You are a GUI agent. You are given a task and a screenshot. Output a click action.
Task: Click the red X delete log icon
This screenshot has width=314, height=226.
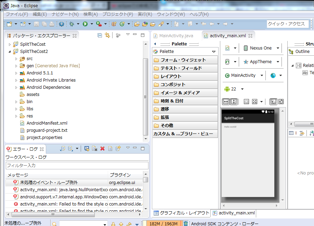tap(103, 149)
